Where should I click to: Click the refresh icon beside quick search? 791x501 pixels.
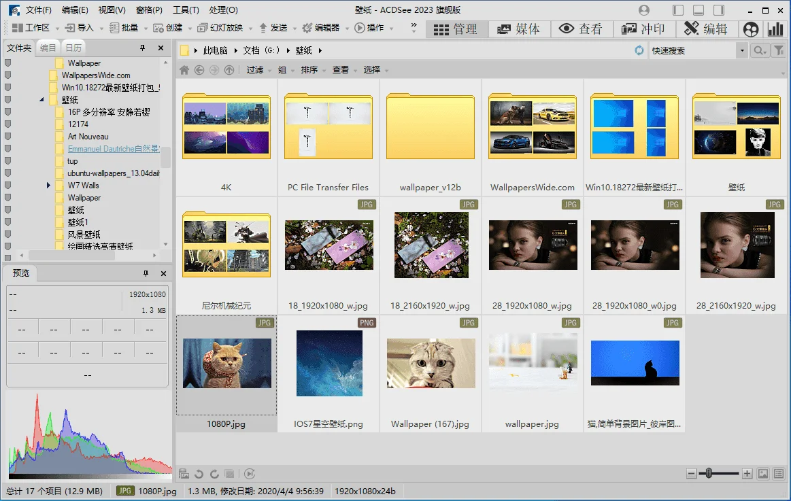(638, 50)
